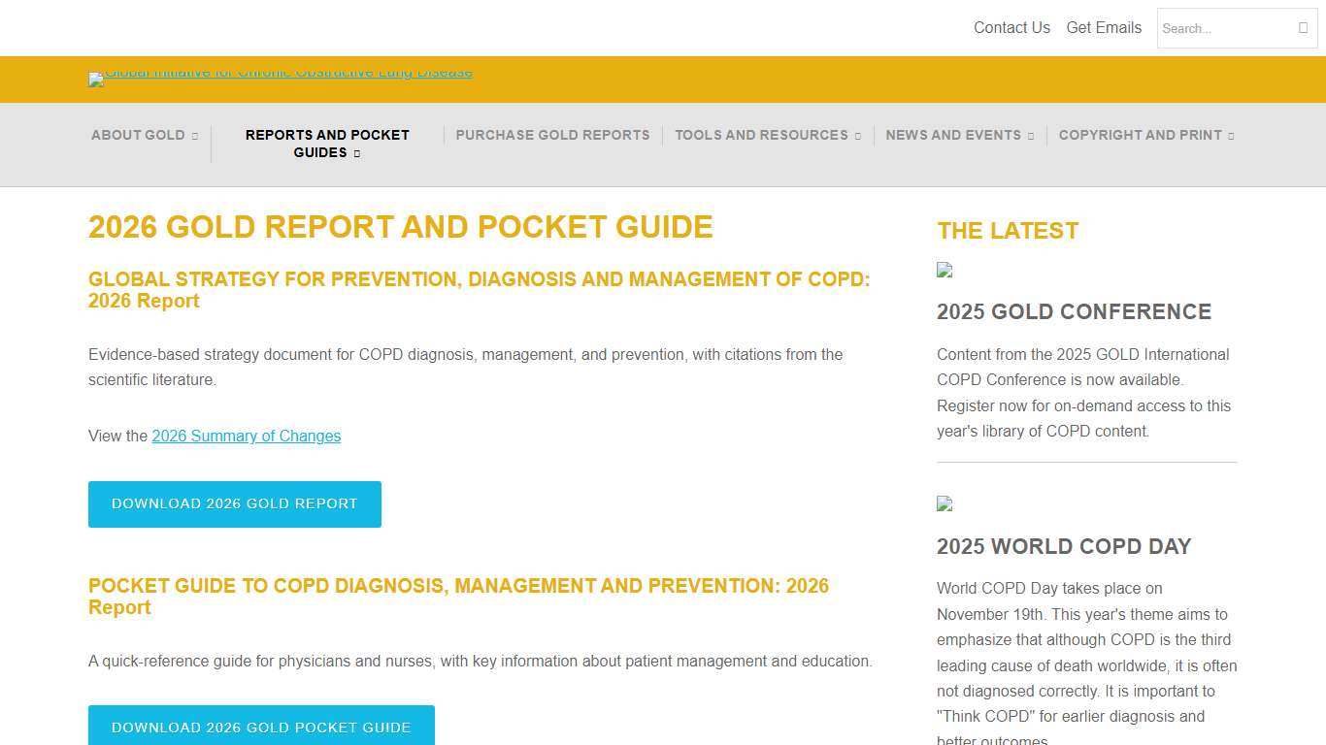Image resolution: width=1326 pixels, height=745 pixels.
Task: Click the 2025 GOLD CONFERENCE heading
Action: click(x=1074, y=311)
